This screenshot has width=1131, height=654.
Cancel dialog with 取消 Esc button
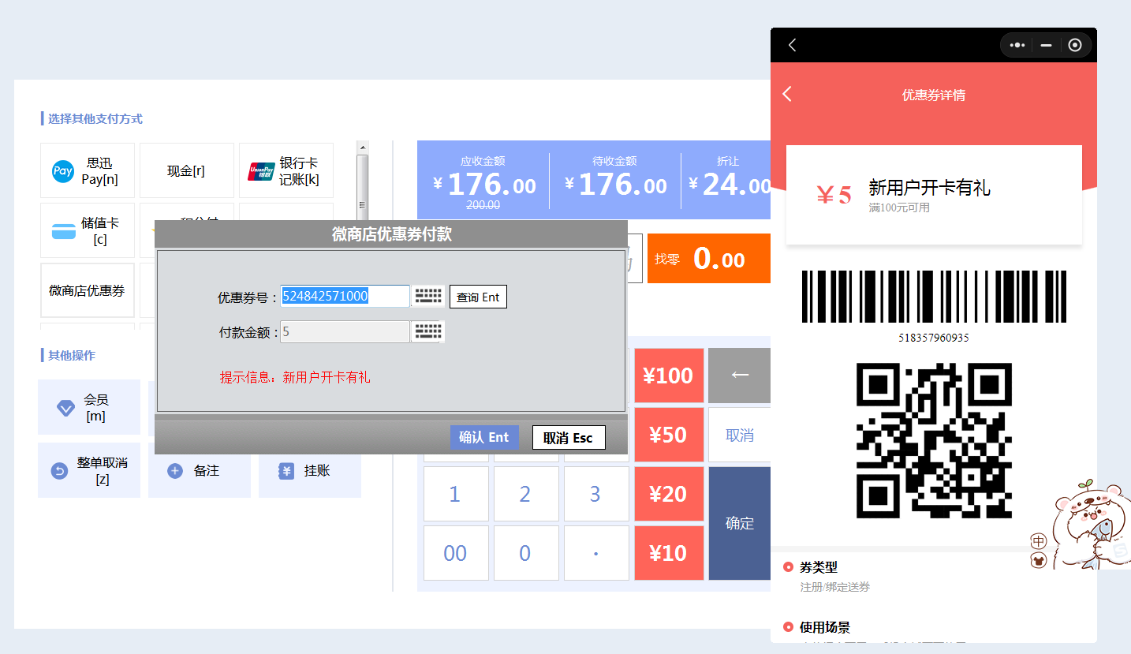[569, 437]
